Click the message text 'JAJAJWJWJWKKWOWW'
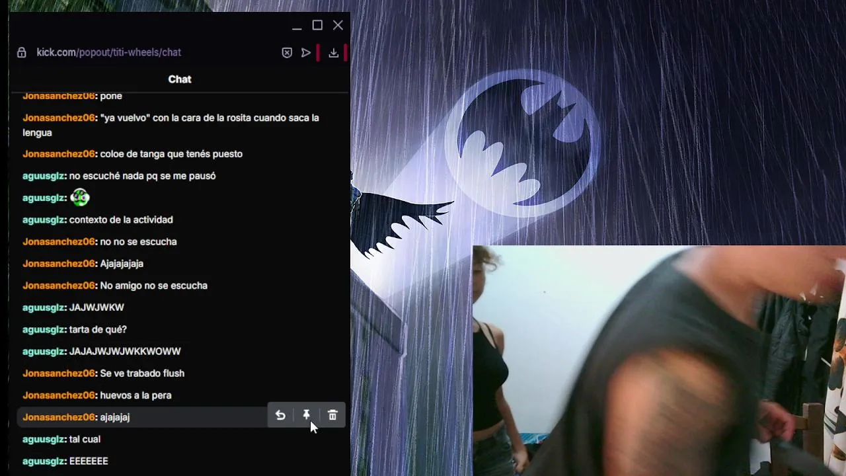The width and height of the screenshot is (846, 476). click(x=125, y=351)
